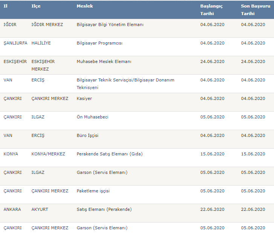274x238 pixels.
Task: Select ÇANKIRI in the Kasiyer row
Action: pos(12,98)
